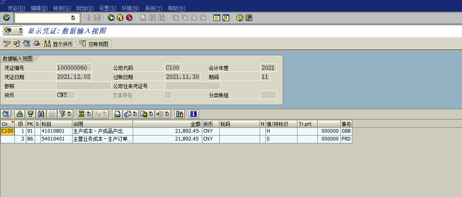Click the red Cancel icon

[x=129, y=18]
